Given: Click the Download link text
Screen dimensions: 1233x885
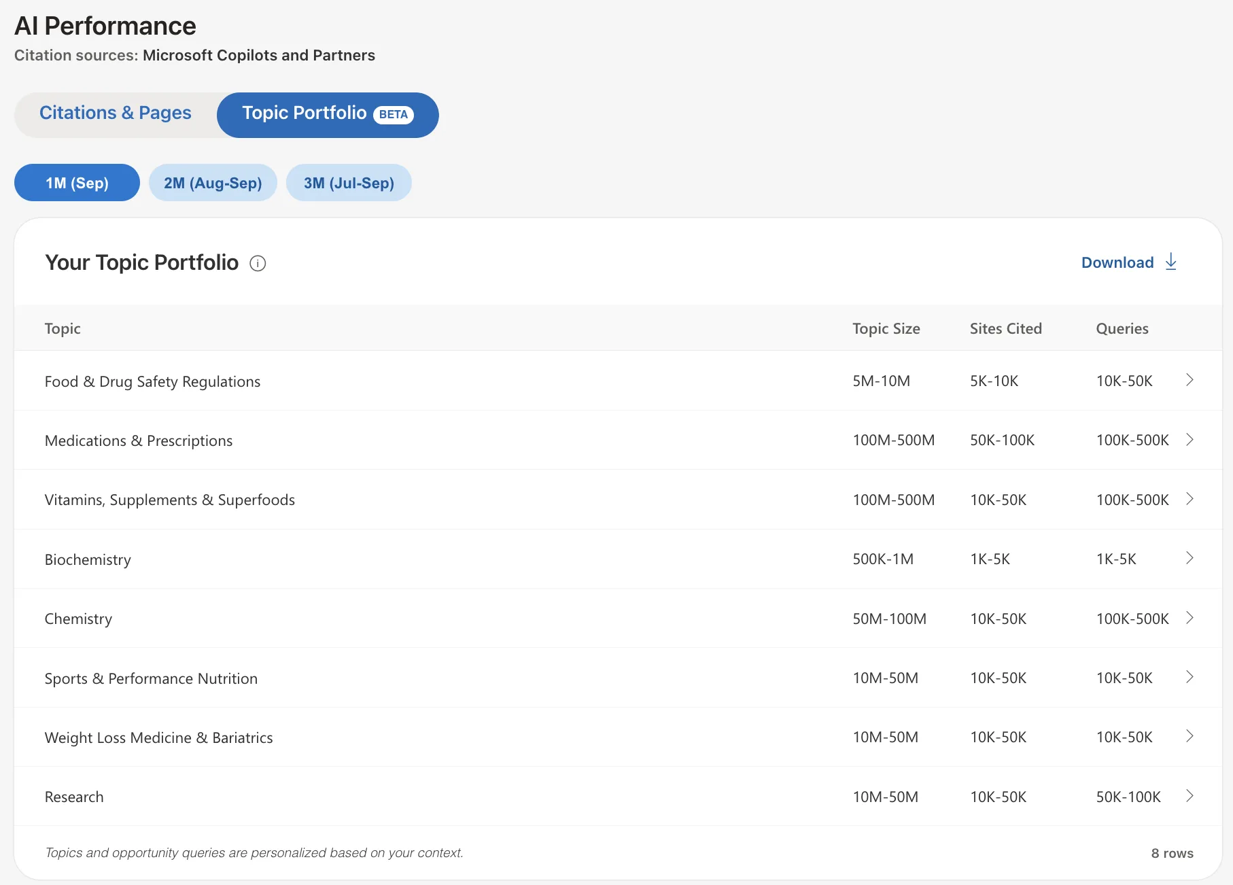Looking at the screenshot, I should coord(1117,262).
